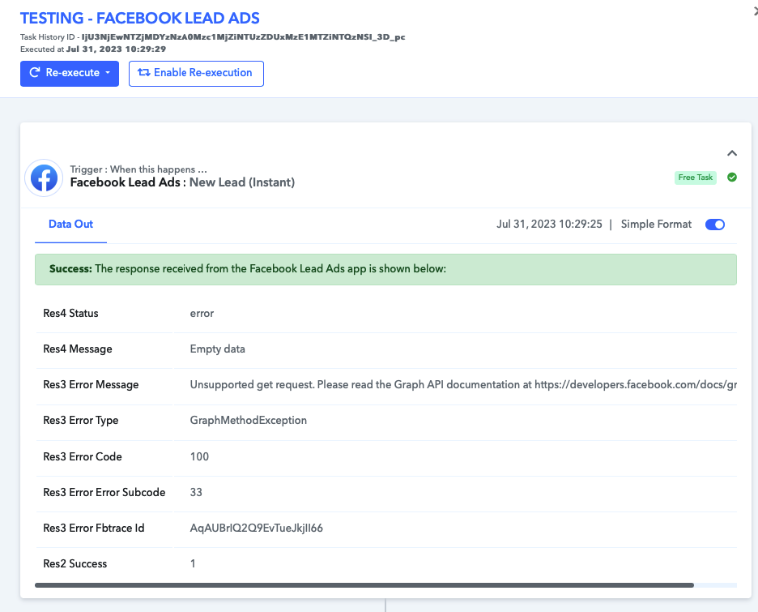Click the Facebook logo icon
Screen dimensions: 758x612
pyautogui.click(x=44, y=178)
